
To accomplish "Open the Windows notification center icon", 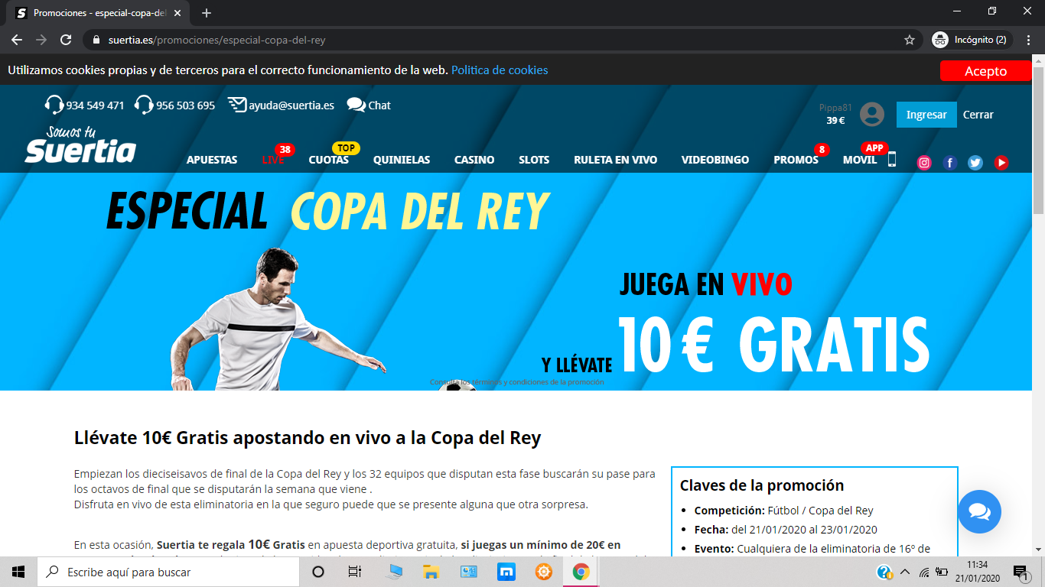I will point(1020,572).
